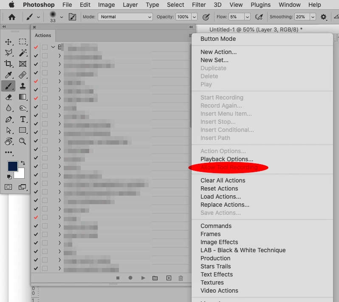This screenshot has width=339, height=302.
Task: Select the Clone Stamp tool
Action: (x=23, y=86)
